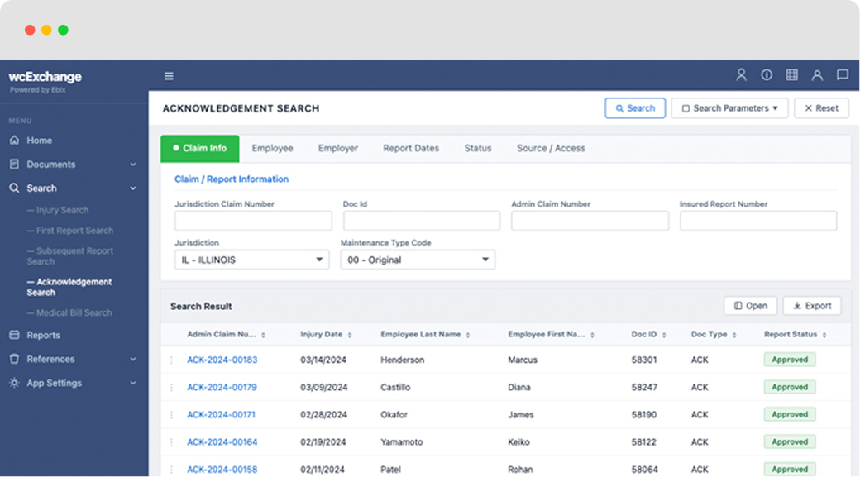The height and width of the screenshot is (477, 860).
Task: Click the Home house icon in sidebar
Action: [x=14, y=140]
